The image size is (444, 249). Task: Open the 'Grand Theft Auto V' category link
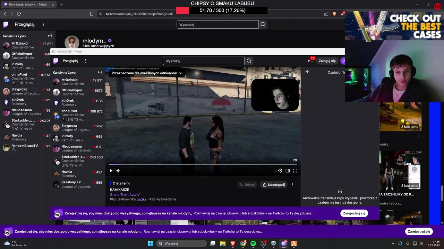point(125,195)
